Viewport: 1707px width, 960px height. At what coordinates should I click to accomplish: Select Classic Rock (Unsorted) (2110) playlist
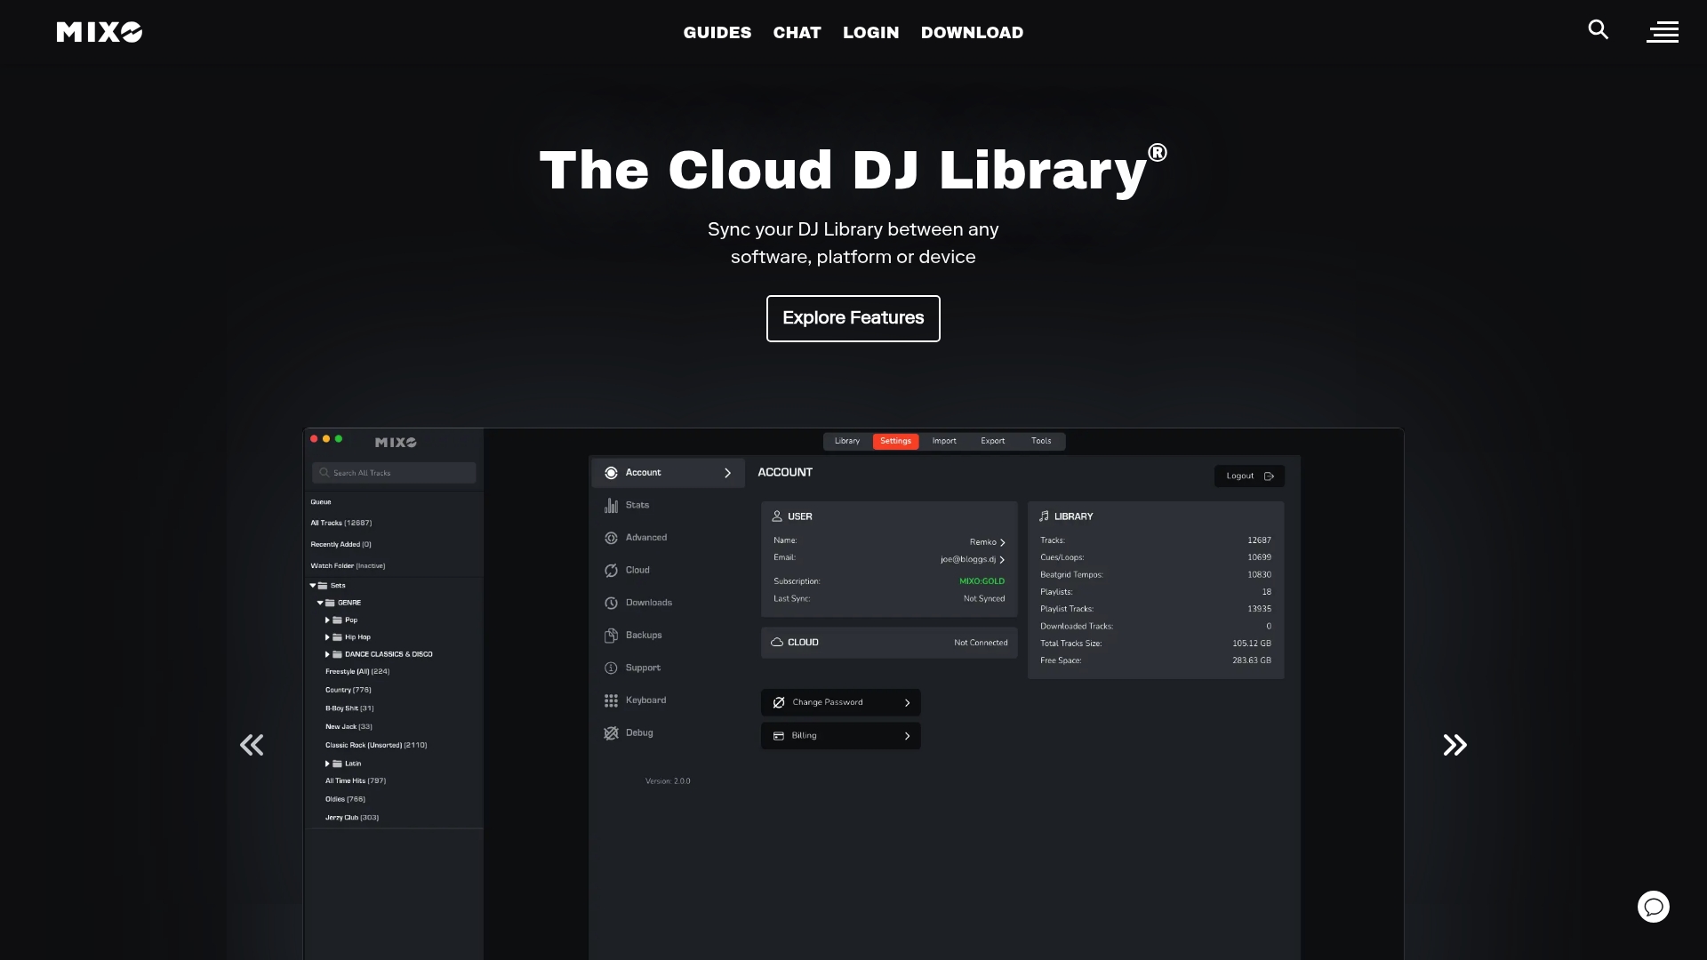coord(376,746)
